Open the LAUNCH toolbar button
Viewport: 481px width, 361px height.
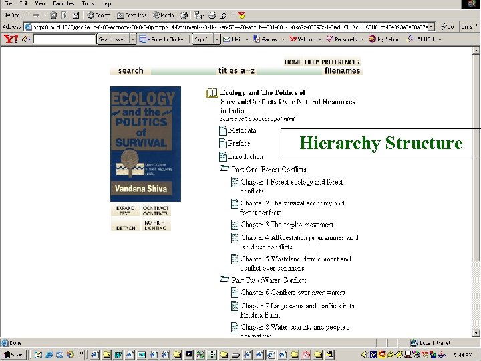pos(421,39)
